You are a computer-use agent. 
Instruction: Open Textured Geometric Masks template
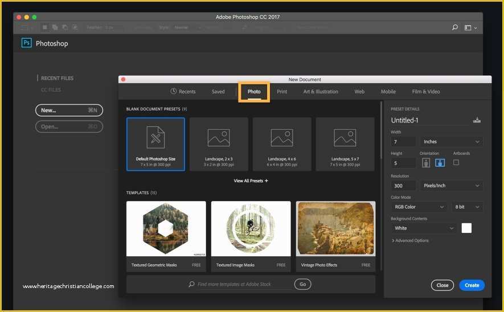pyautogui.click(x=166, y=236)
